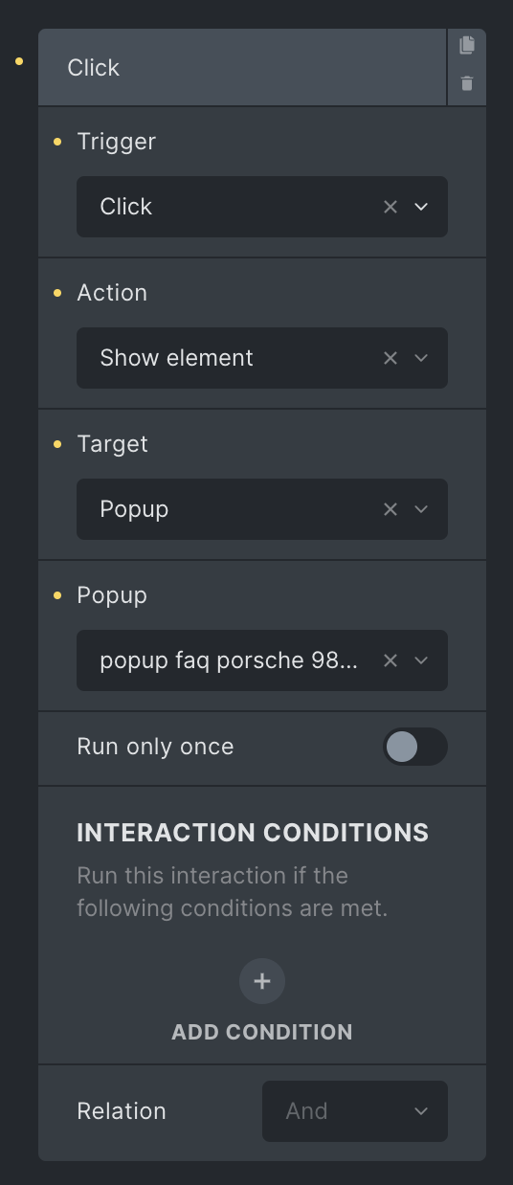Click the Show element action field

tap(262, 358)
